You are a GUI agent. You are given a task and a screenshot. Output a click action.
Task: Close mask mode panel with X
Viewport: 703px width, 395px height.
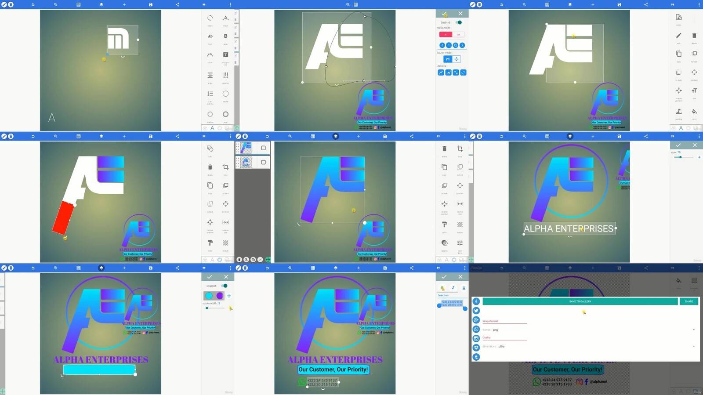pos(460,14)
